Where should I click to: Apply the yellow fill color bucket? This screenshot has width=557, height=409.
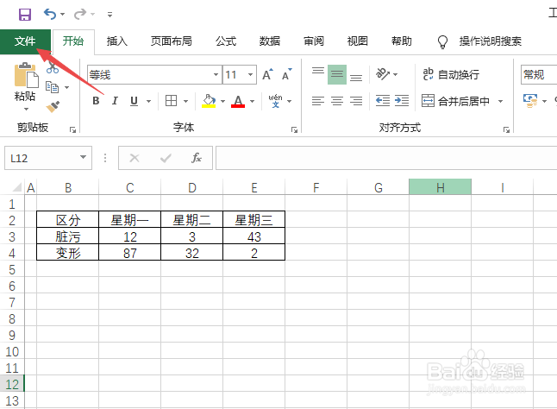pyautogui.click(x=209, y=101)
